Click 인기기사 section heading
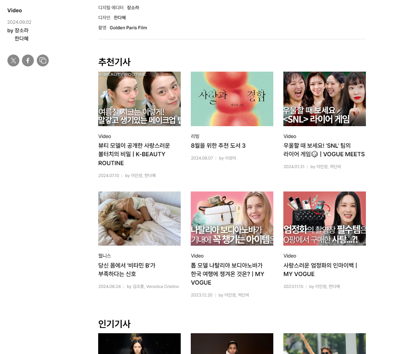399x354 pixels. (x=114, y=324)
